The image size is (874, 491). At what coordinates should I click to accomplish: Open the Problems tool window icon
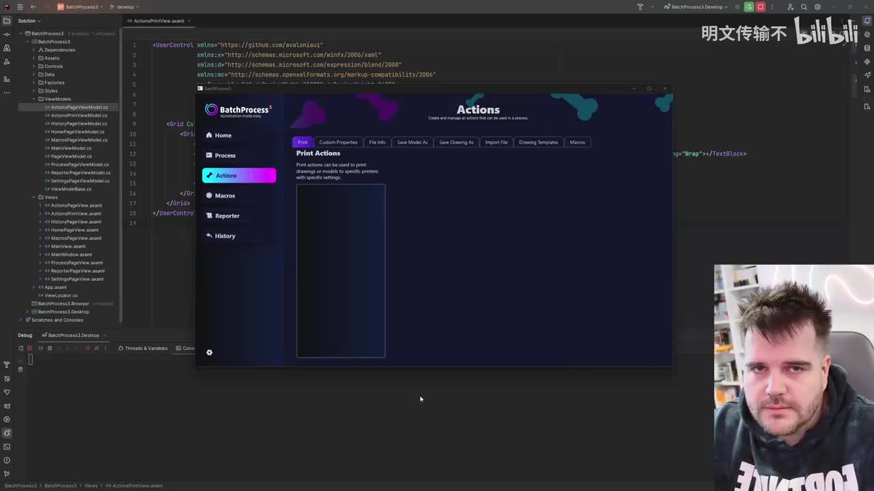(7, 460)
